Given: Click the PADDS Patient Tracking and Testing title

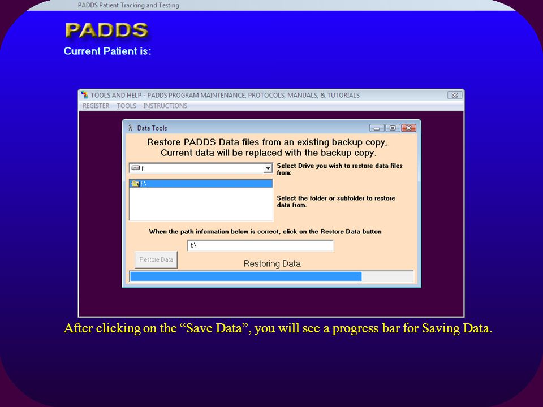Looking at the screenshot, I should (128, 5).
